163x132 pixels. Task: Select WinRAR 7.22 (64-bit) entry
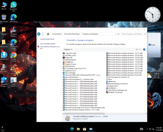[114, 92]
